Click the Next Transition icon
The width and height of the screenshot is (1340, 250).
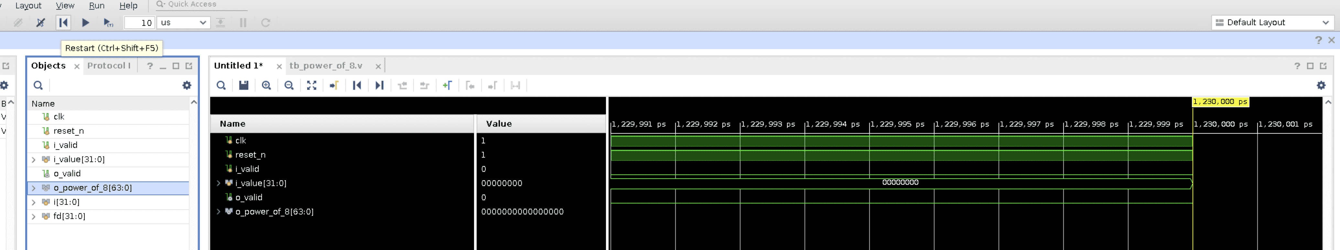[425, 85]
